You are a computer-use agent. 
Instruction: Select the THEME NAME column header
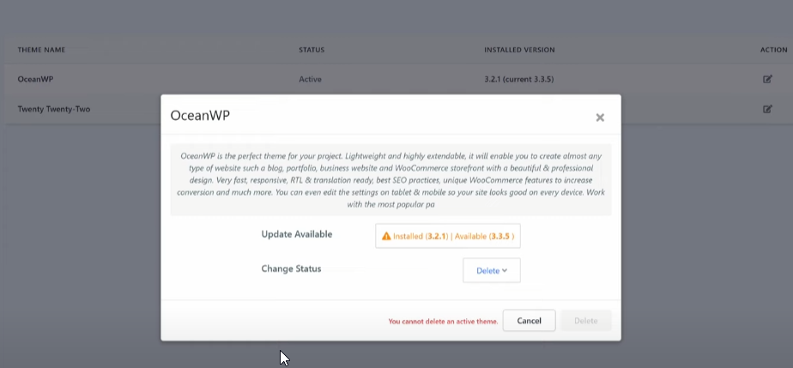tap(41, 50)
